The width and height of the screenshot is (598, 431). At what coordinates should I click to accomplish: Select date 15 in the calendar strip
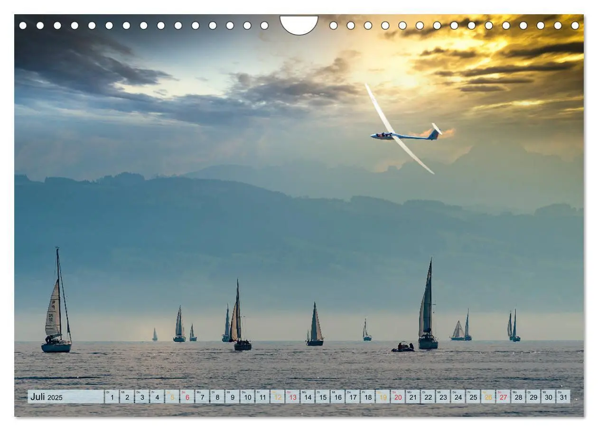point(323,397)
